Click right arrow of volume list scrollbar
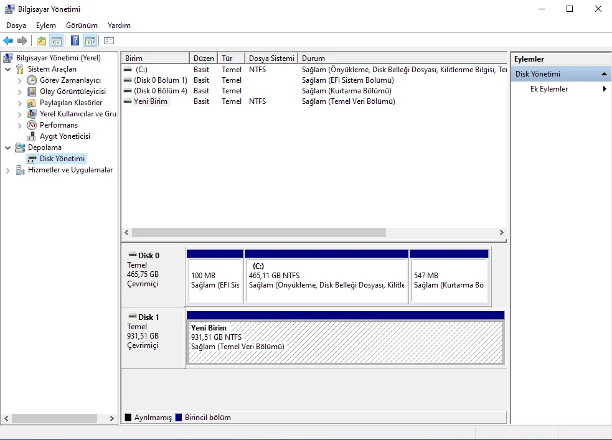This screenshot has width=612, height=440. [502, 233]
